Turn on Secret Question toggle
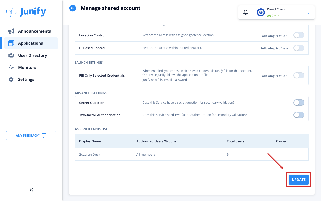This screenshot has width=321, height=201. [x=299, y=103]
